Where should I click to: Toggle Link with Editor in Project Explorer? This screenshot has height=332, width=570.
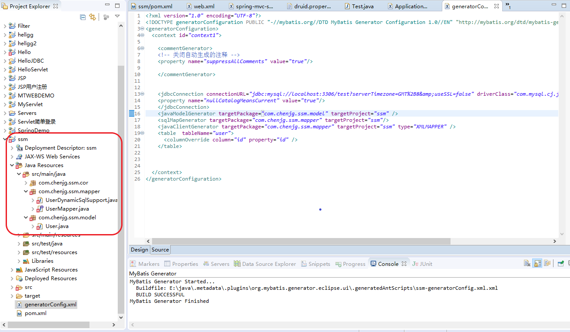92,17
